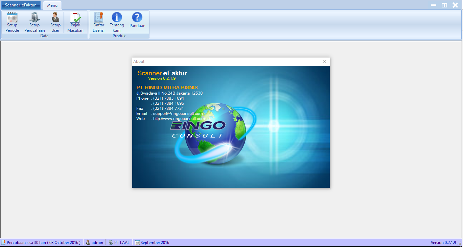Close the About dialog
This screenshot has width=463, height=247.
tap(325, 61)
